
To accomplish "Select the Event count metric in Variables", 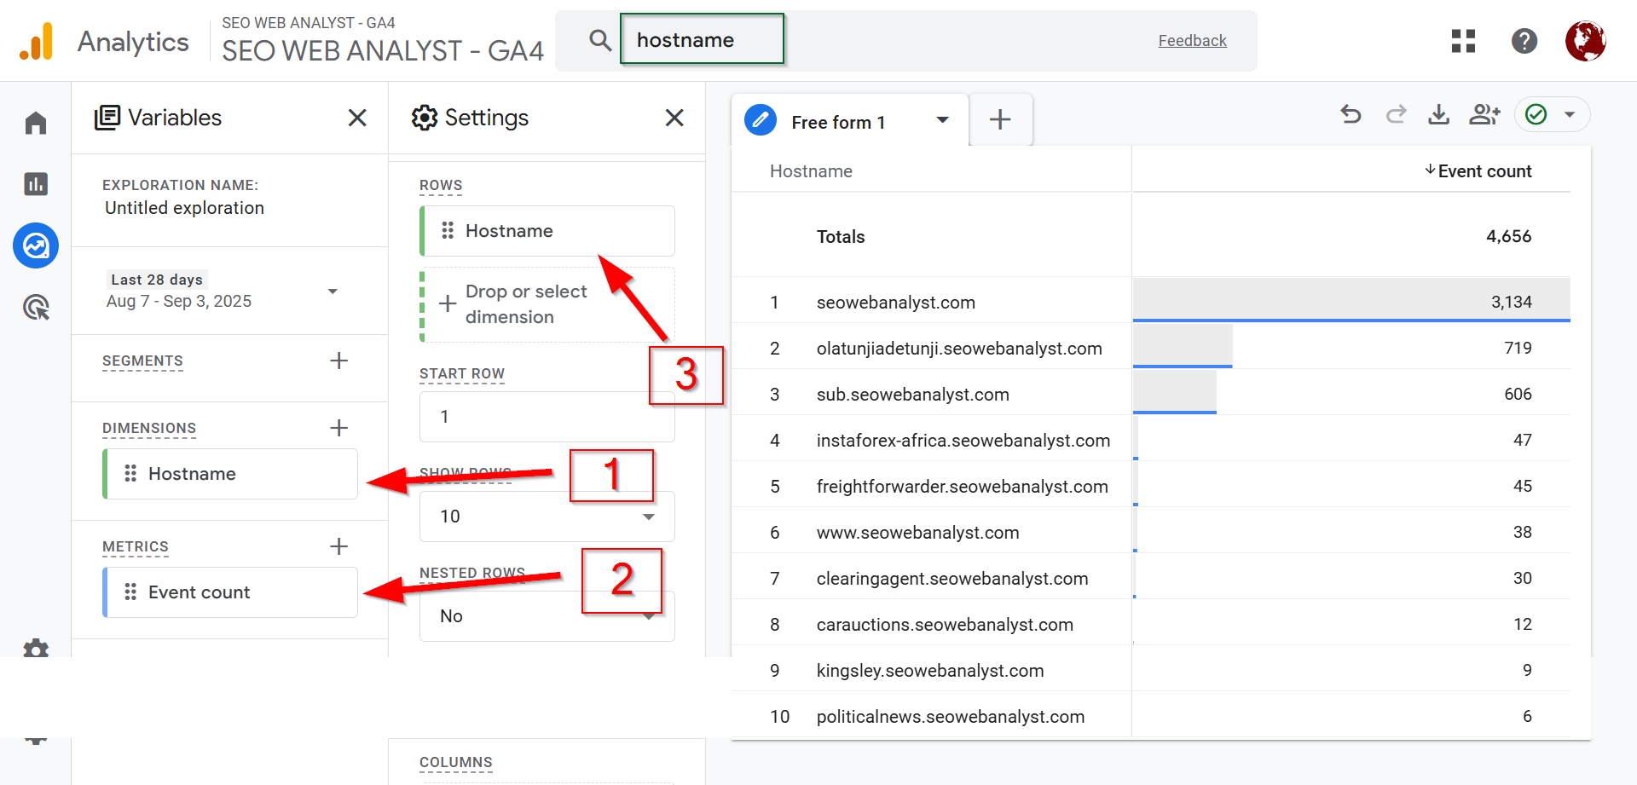I will (x=230, y=592).
